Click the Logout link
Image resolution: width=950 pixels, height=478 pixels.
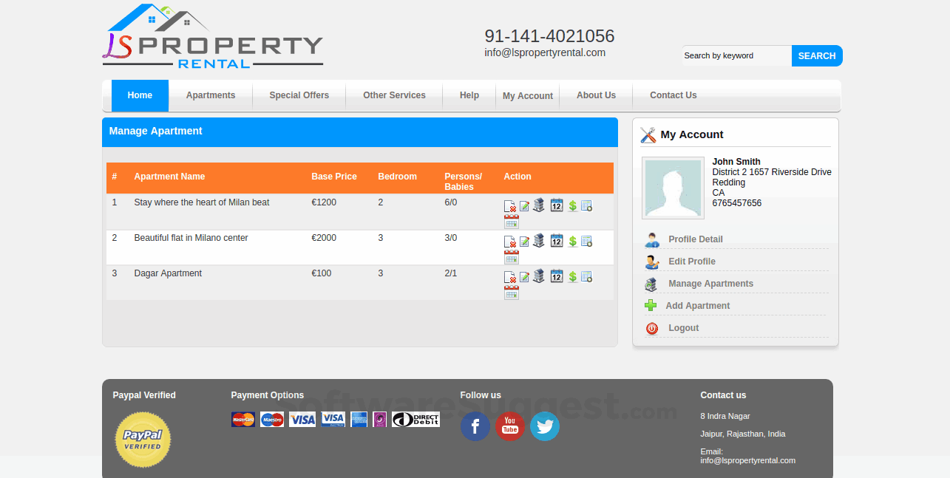(684, 328)
